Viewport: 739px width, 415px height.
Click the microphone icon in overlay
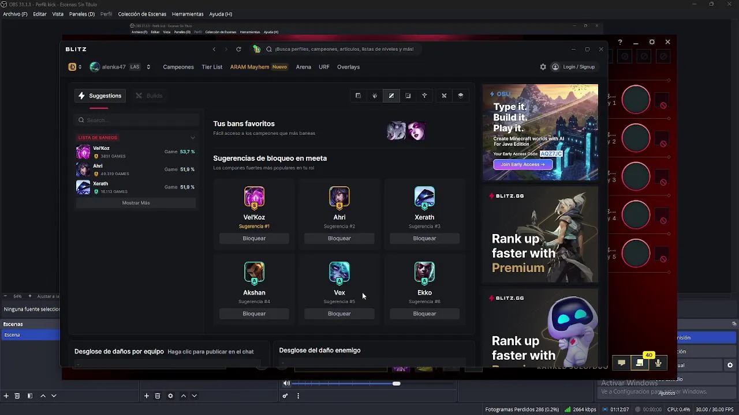[x=658, y=363]
